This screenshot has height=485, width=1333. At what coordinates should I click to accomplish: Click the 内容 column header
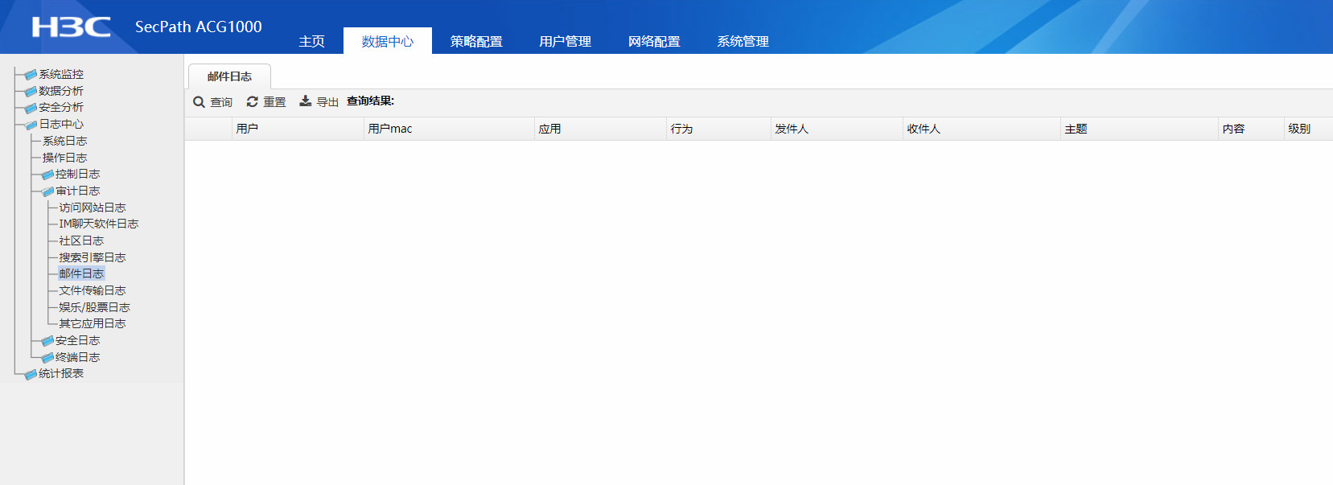tap(1251, 129)
